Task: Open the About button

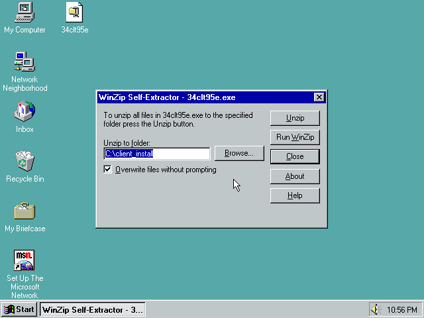Action: pos(295,176)
